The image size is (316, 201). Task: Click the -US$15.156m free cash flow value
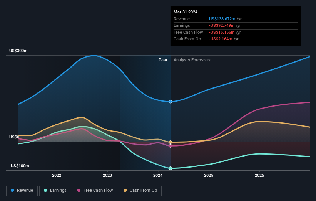(x=222, y=32)
